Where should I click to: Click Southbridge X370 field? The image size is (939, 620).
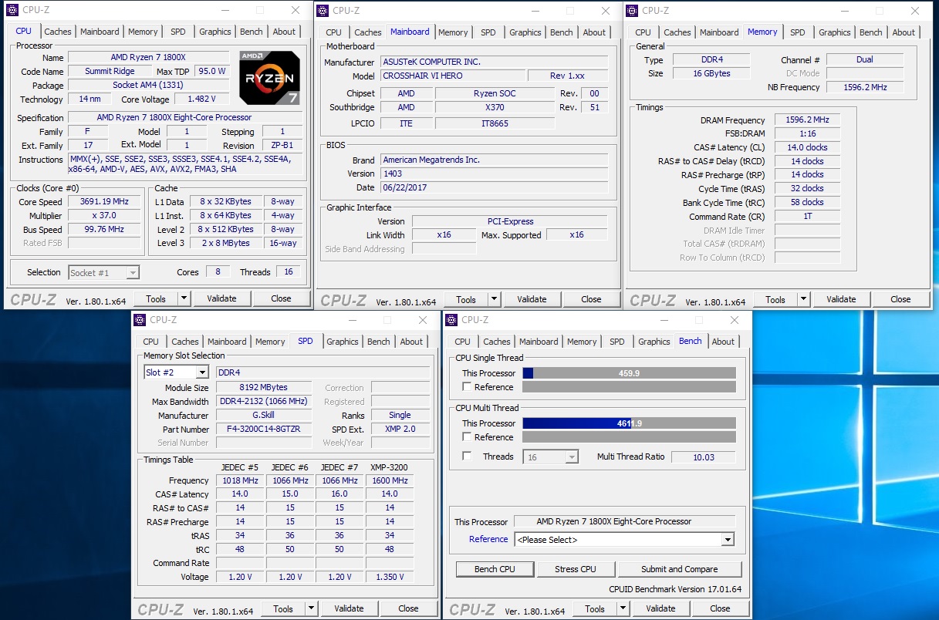coord(495,107)
